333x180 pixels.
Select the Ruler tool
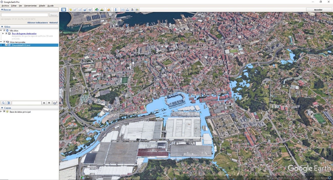click(116, 10)
